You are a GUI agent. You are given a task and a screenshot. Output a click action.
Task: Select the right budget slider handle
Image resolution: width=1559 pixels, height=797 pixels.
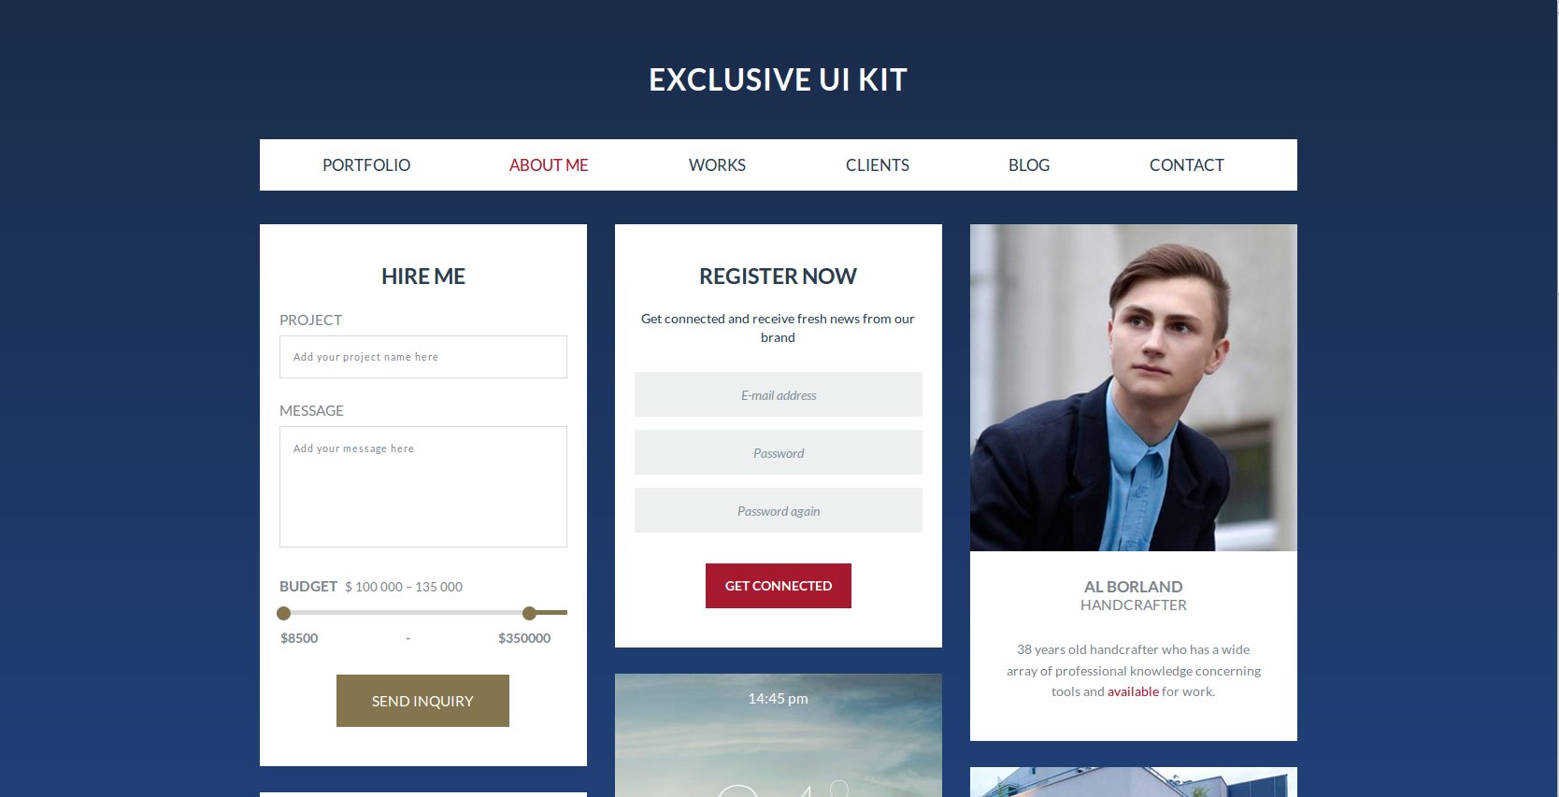(529, 613)
